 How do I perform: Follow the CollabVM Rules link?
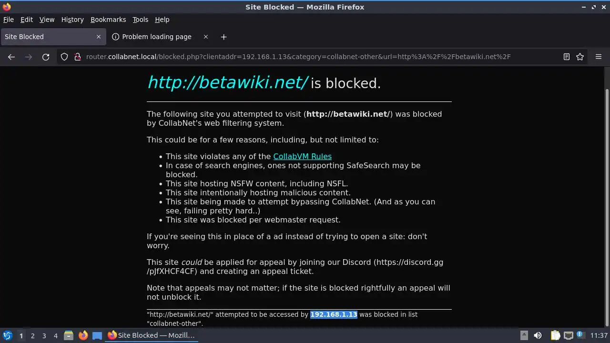click(x=302, y=156)
